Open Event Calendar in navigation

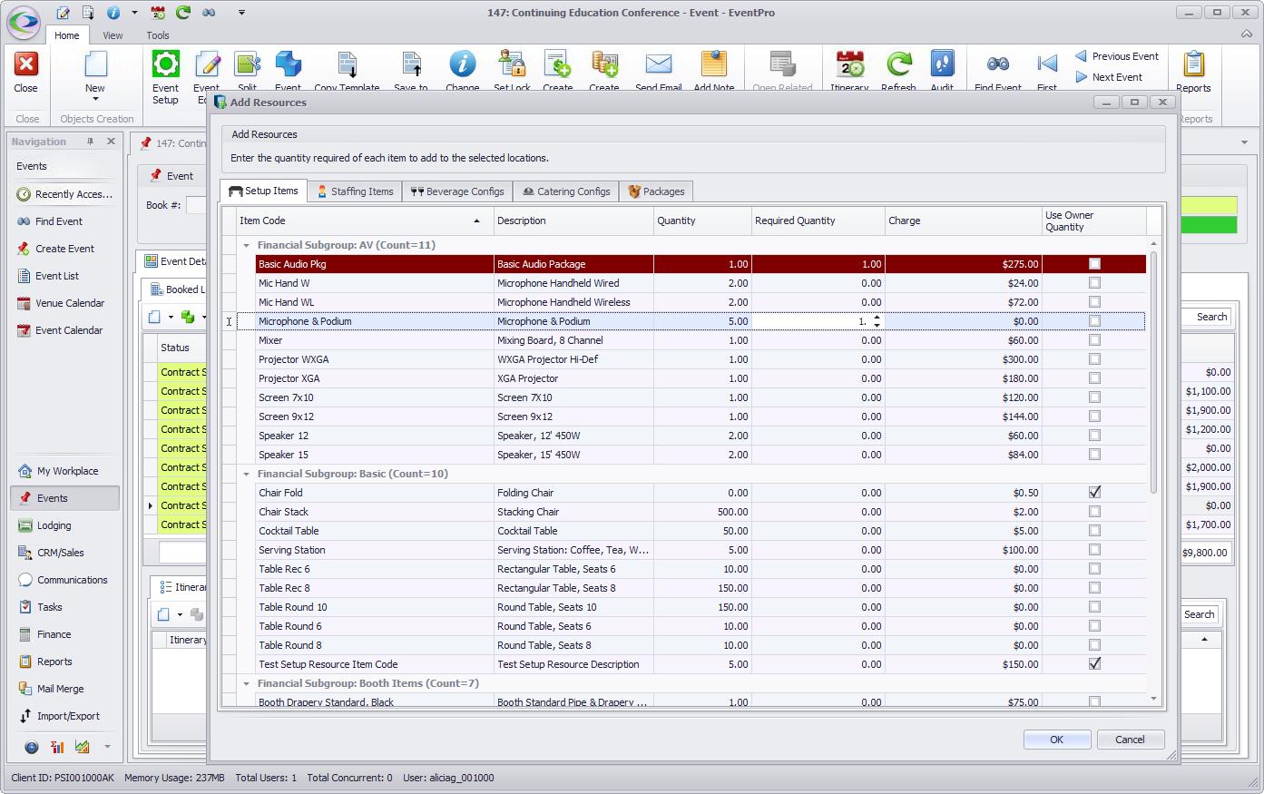[x=61, y=330]
